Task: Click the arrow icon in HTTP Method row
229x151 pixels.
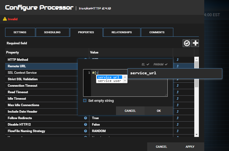Action: coord(178,59)
